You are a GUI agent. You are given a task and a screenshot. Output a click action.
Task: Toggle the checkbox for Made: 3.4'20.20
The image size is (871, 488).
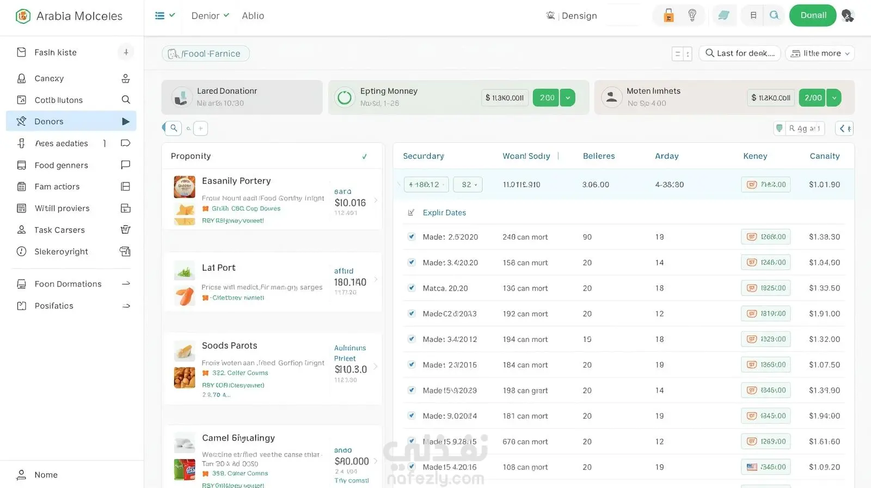point(412,263)
